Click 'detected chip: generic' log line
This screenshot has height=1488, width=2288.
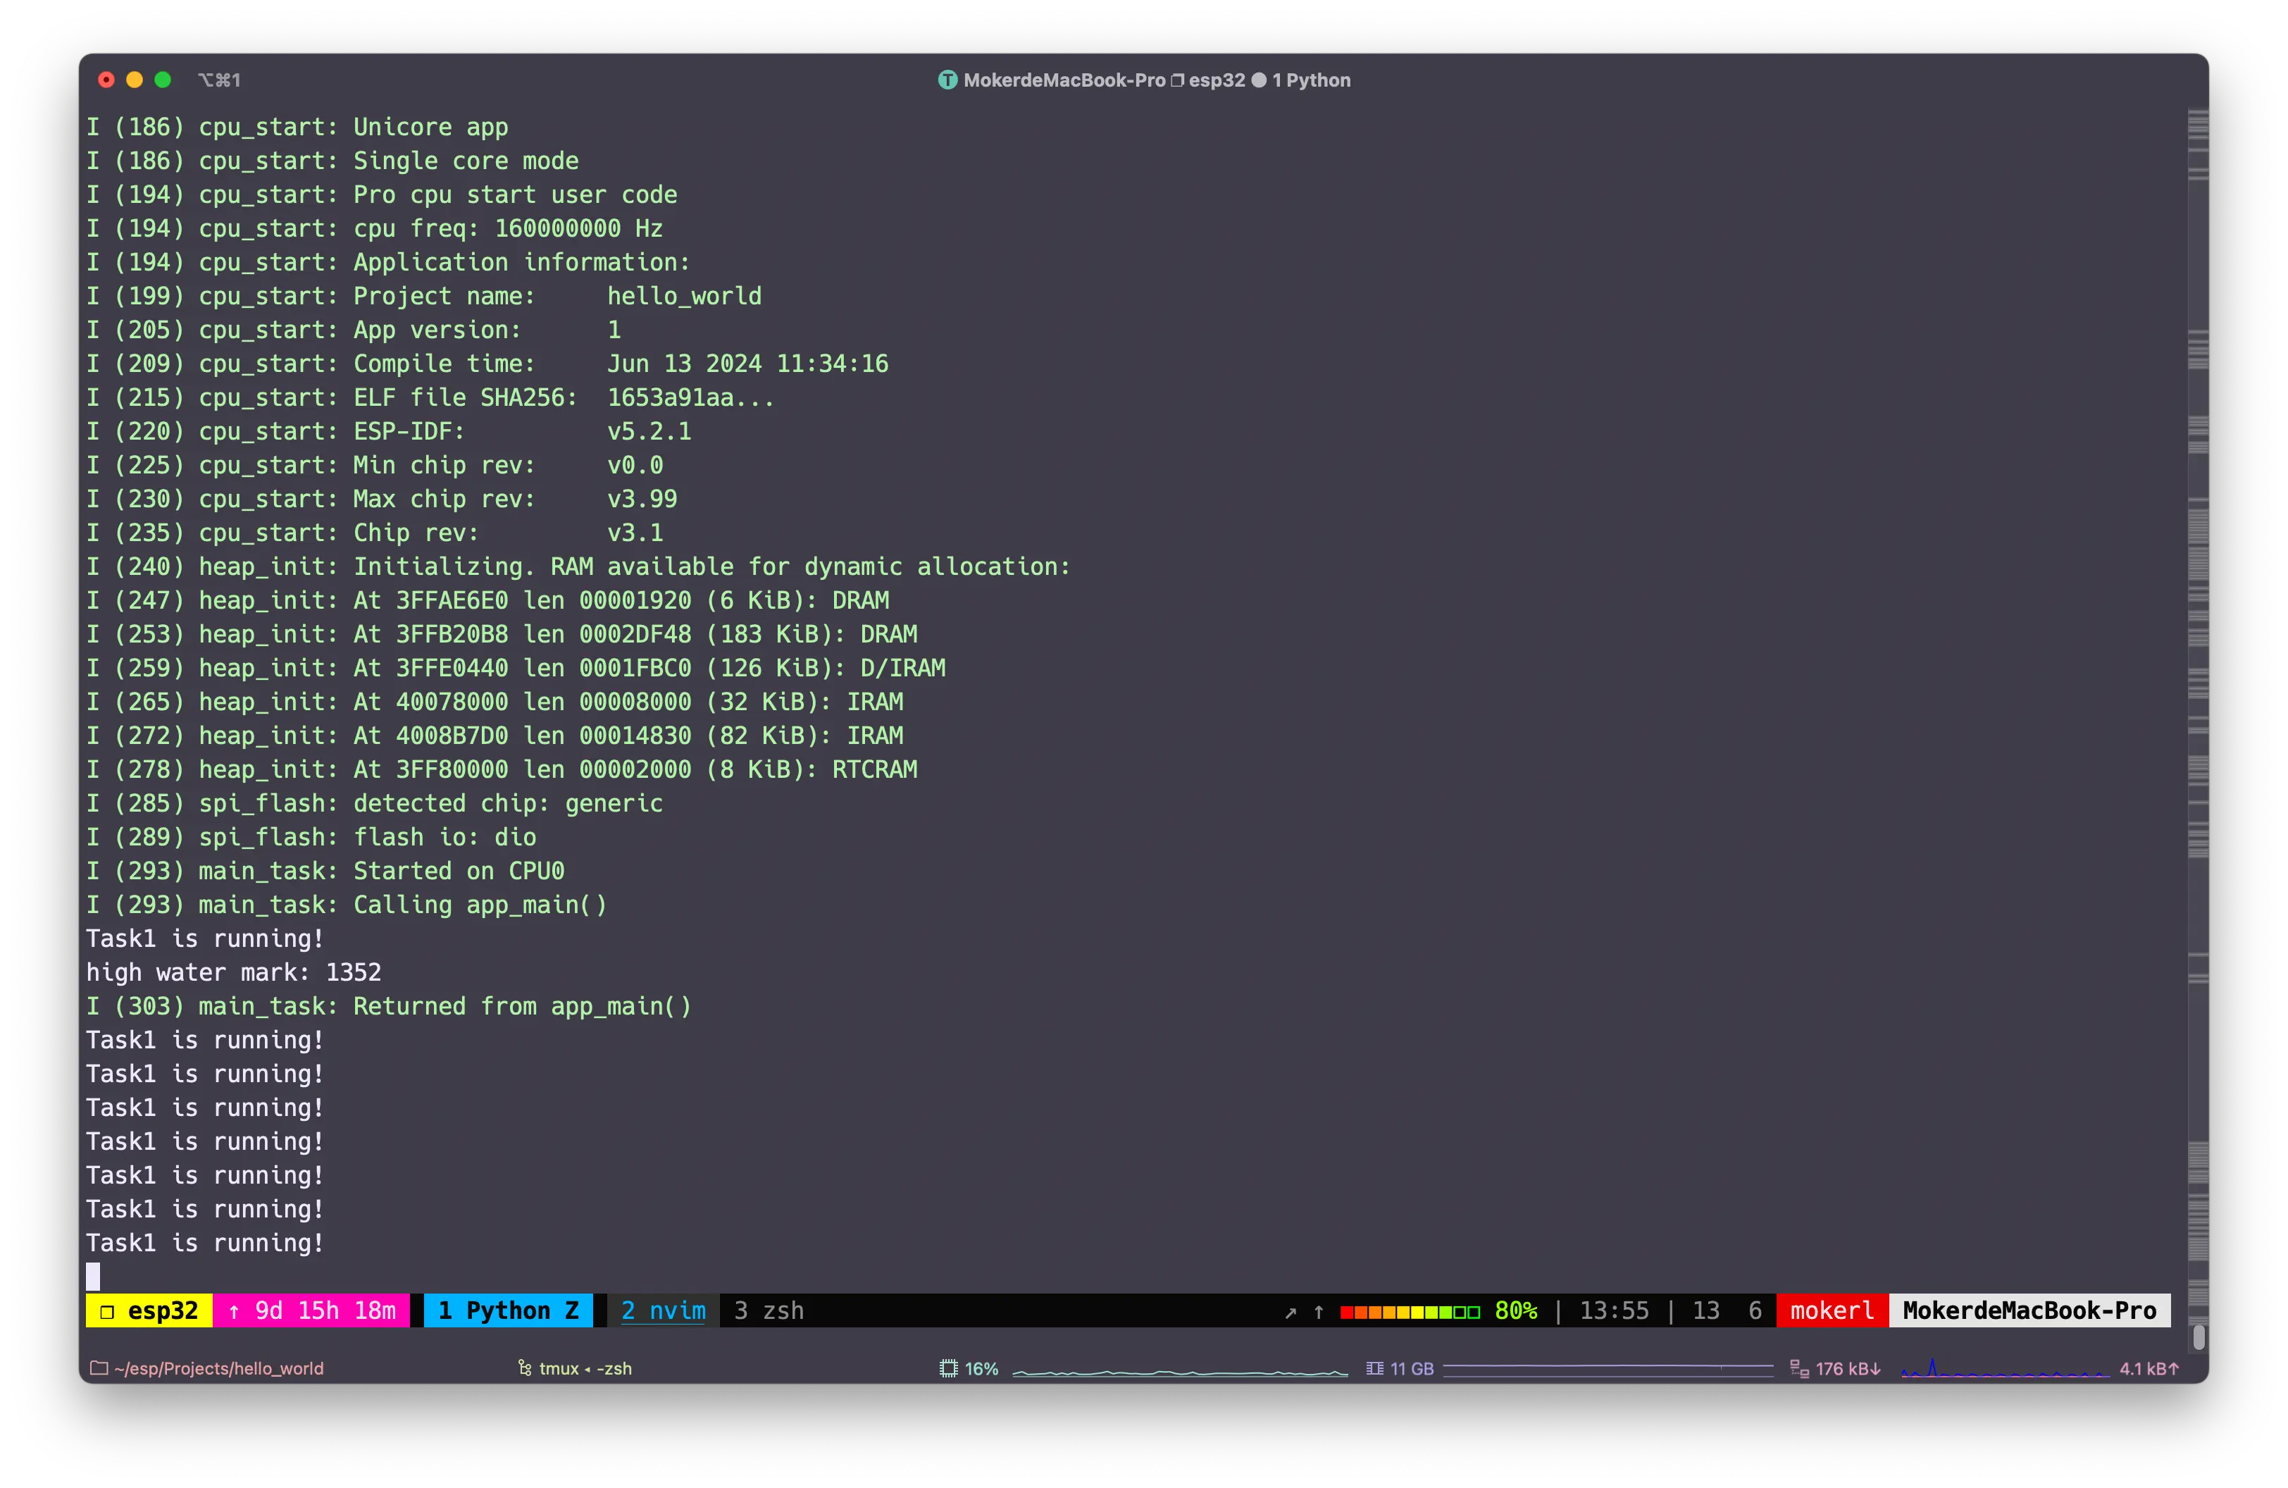(x=375, y=802)
